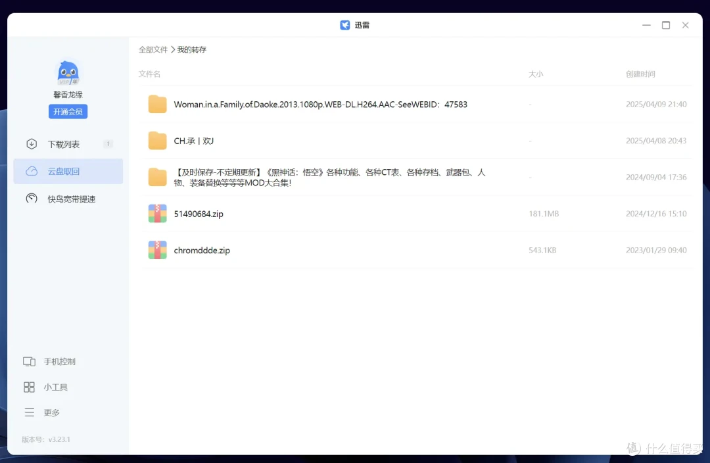The height and width of the screenshot is (463, 710).
Task: Close the Xunlei window
Action: [x=685, y=25]
